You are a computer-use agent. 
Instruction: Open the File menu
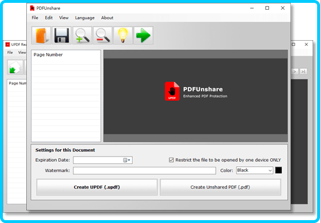[x=35, y=18]
